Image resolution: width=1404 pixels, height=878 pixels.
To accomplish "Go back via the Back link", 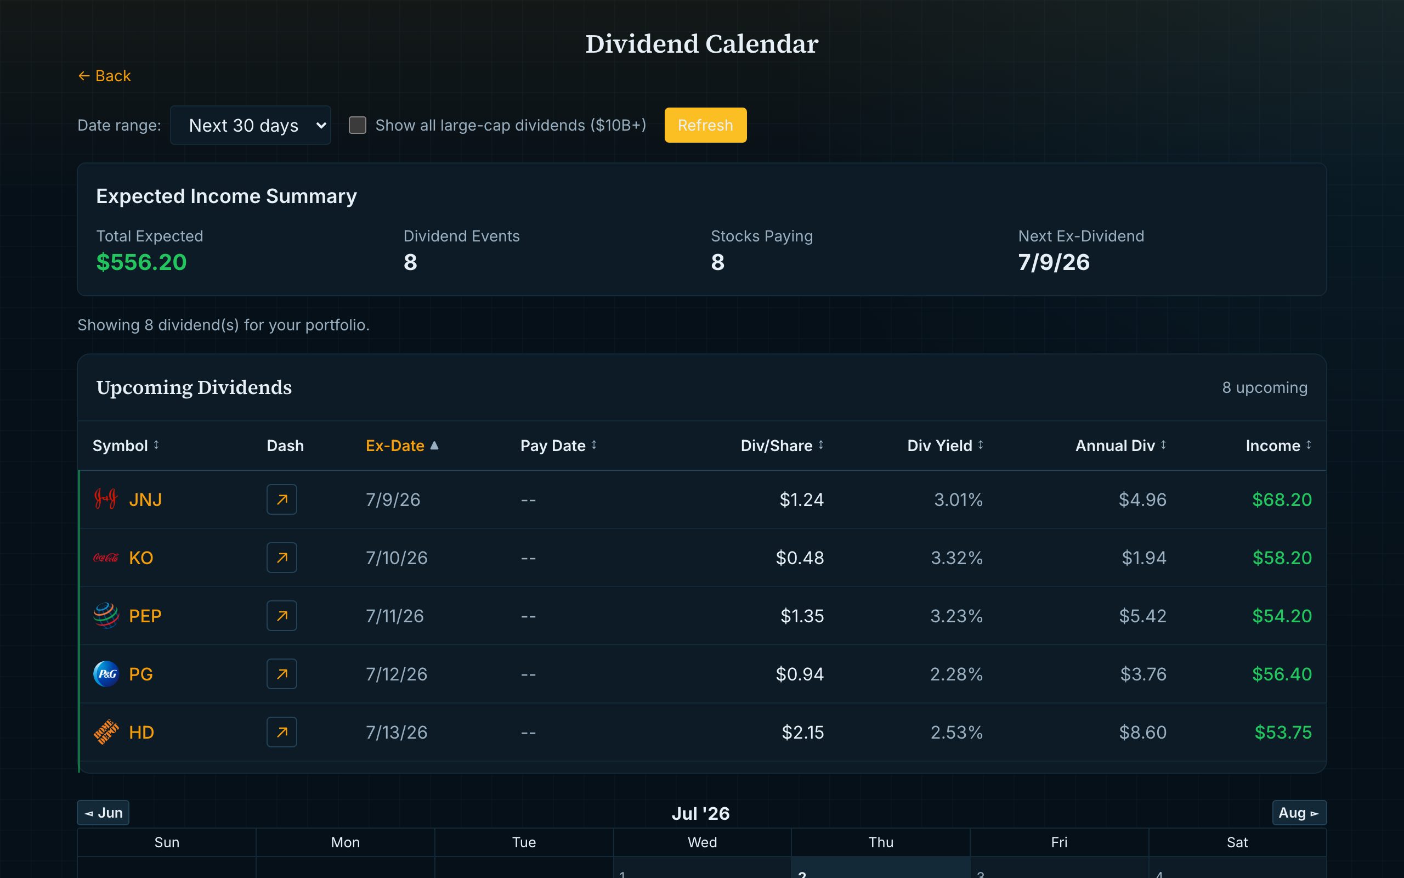I will click(x=104, y=76).
